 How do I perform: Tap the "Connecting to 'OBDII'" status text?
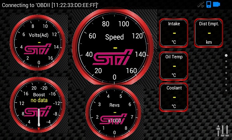pos(50,5)
